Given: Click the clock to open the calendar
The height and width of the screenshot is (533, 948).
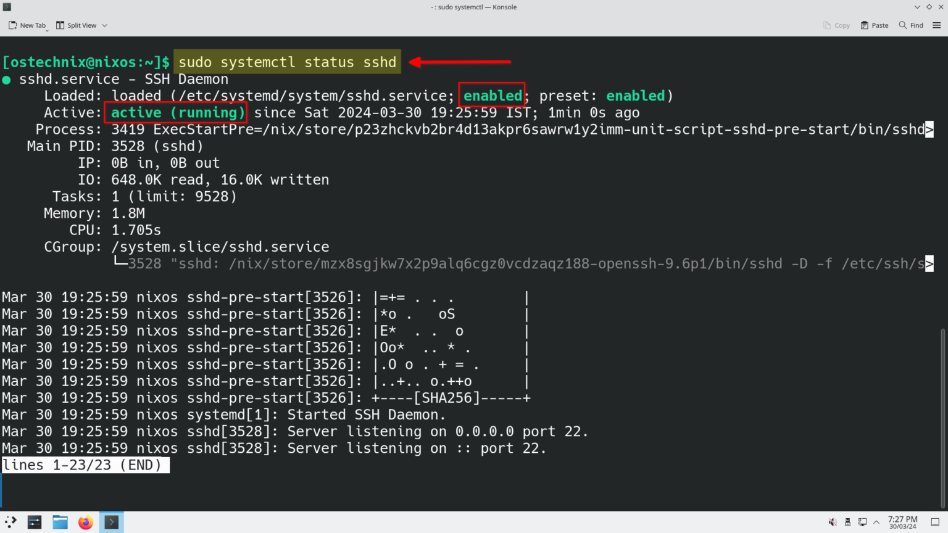Looking at the screenshot, I should click(902, 522).
